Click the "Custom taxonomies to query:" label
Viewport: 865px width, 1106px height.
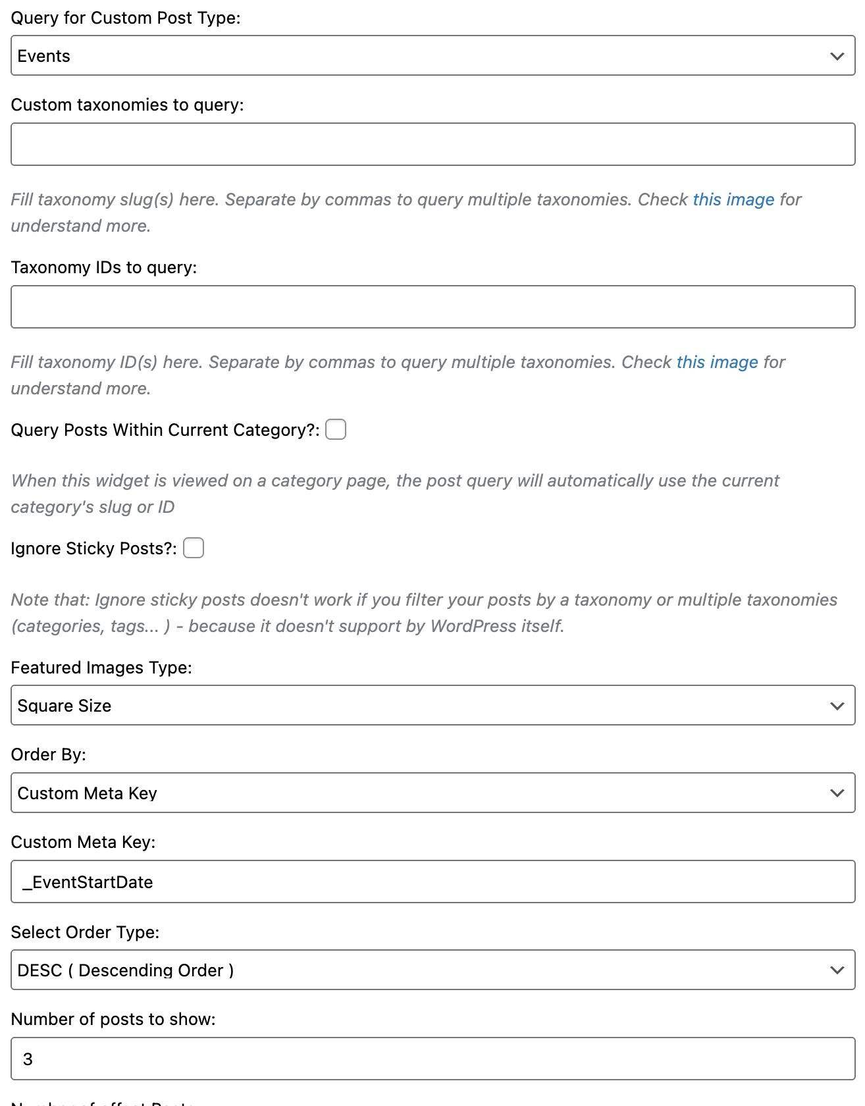pos(127,105)
